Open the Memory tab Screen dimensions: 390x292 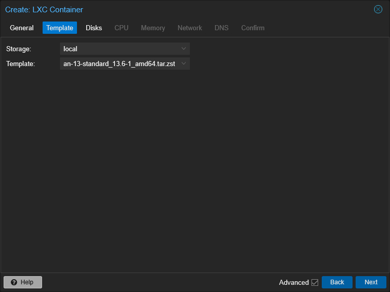(x=153, y=28)
